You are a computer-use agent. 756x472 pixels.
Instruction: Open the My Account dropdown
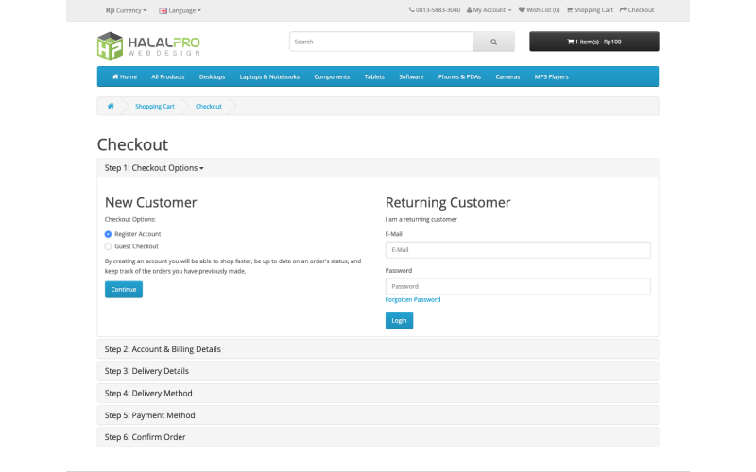489,10
